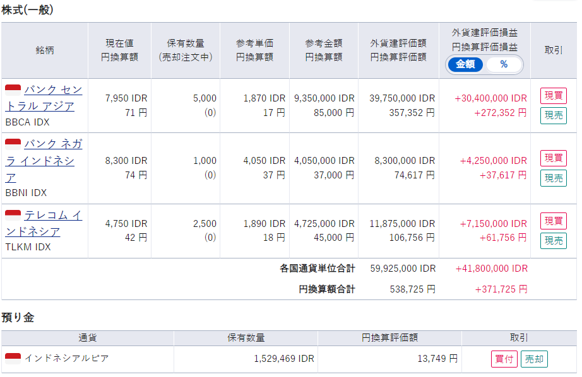Select gain +4,250,000 IDR
Screen dimensions: 582x377
pos(493,161)
